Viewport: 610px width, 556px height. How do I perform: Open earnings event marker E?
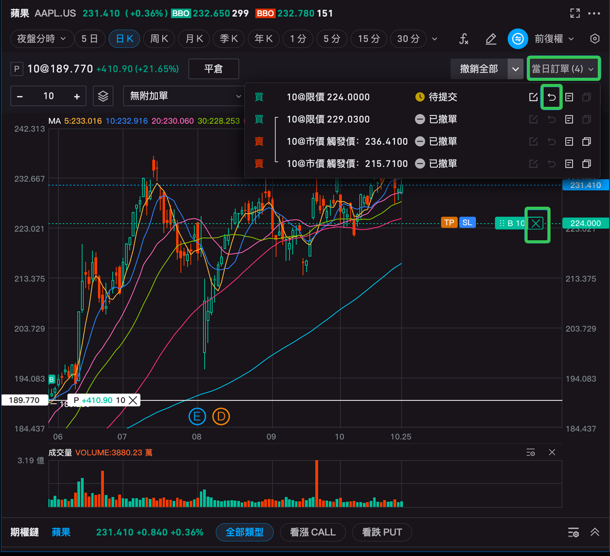click(197, 416)
